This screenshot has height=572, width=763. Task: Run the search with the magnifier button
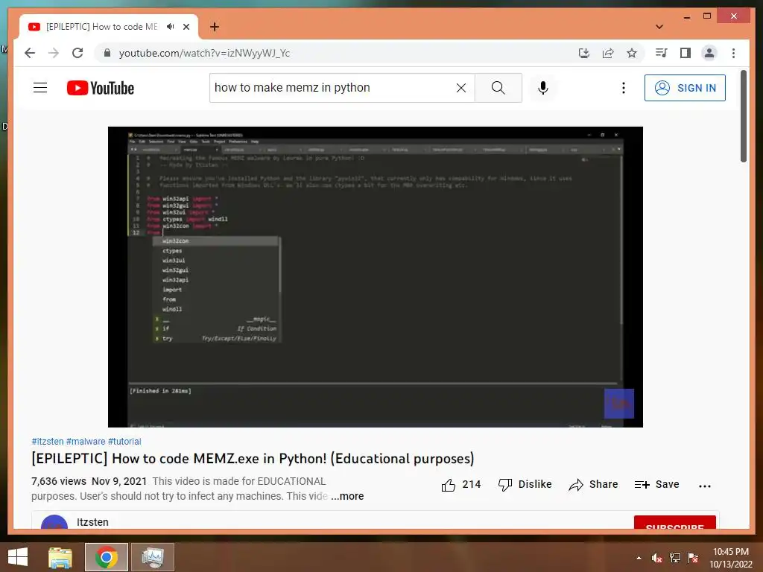click(498, 88)
